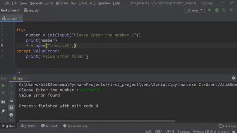Image resolution: width=237 pixels, height=133 pixels.
Task: Click first_project in the breadcrumb bar
Action: click(10, 10)
